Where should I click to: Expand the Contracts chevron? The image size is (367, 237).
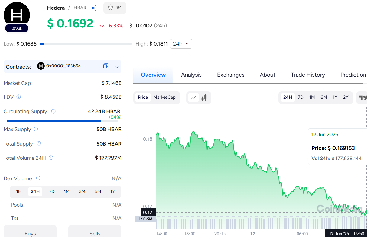click(117, 67)
